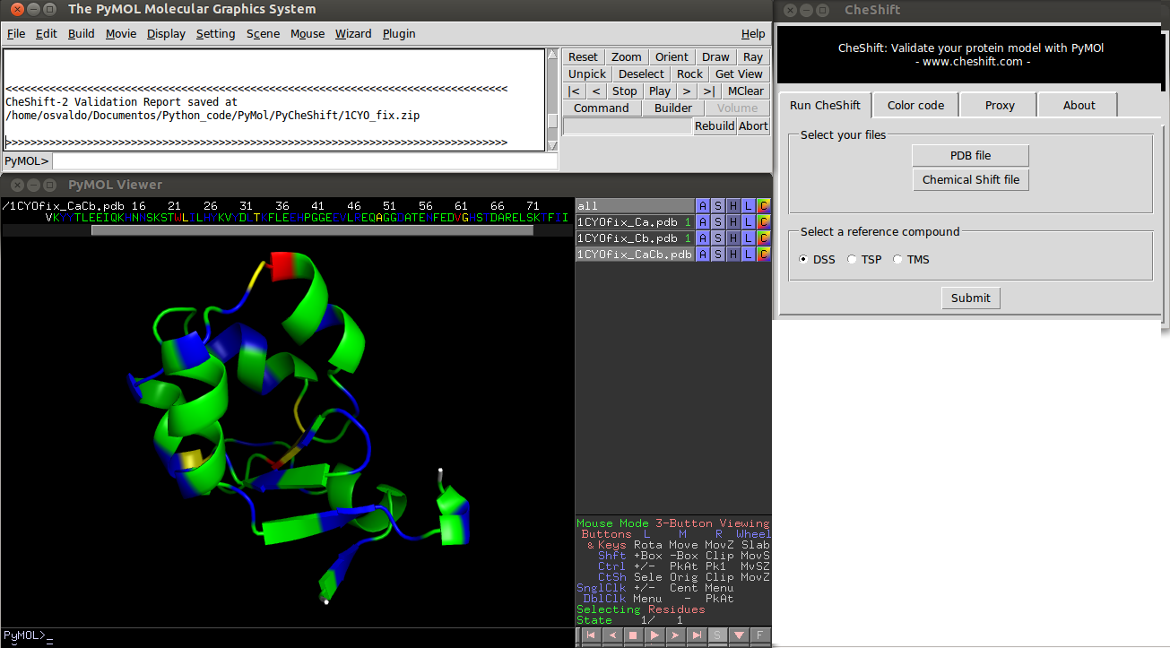Click the sequence viewer horizontal scrollbar
The width and height of the screenshot is (1170, 648).
312,230
